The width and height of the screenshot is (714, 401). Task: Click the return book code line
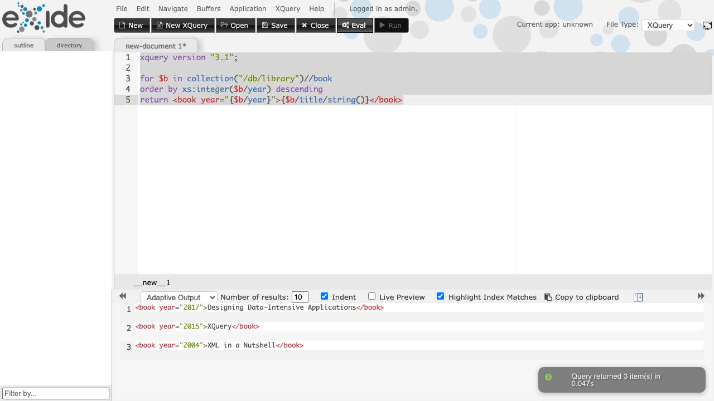pyautogui.click(x=271, y=100)
